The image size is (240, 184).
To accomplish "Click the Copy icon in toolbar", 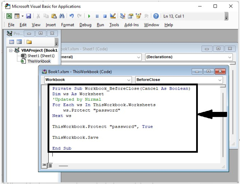I will tap(46, 16).
